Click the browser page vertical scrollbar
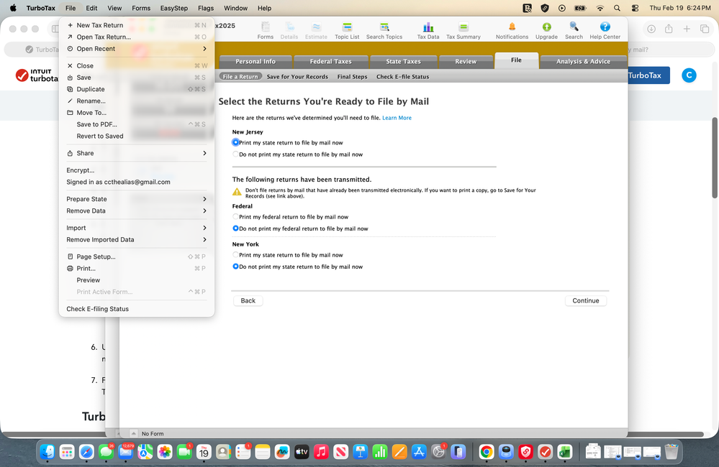The image size is (719, 467). [714, 158]
